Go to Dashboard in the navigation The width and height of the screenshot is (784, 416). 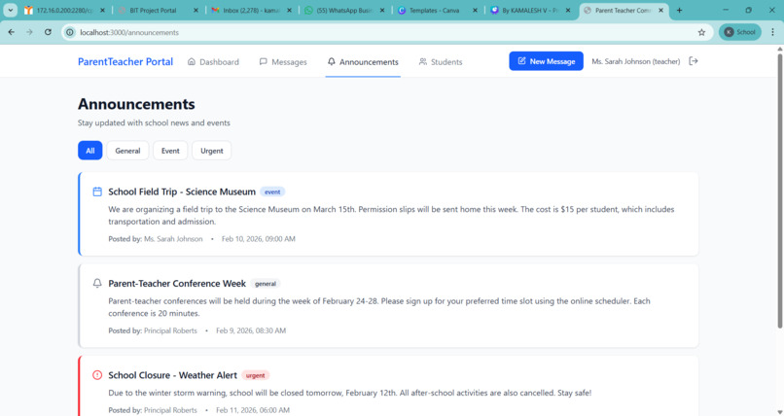tap(213, 62)
